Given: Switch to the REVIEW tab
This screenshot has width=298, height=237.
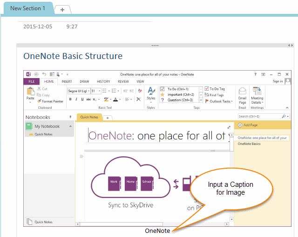Looking at the screenshot, I should coord(123,81).
